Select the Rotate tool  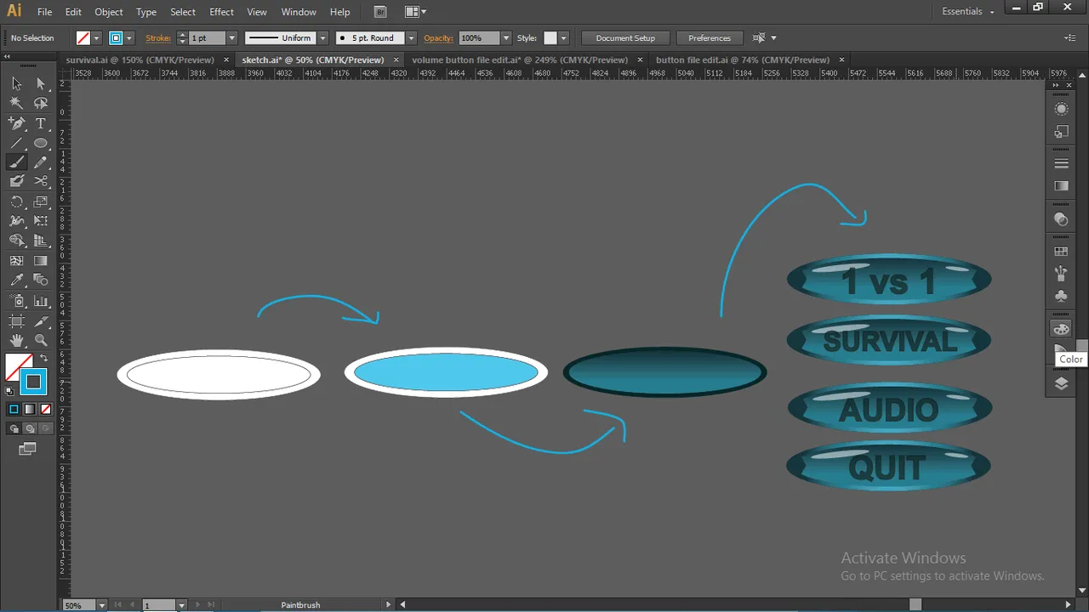[16, 201]
